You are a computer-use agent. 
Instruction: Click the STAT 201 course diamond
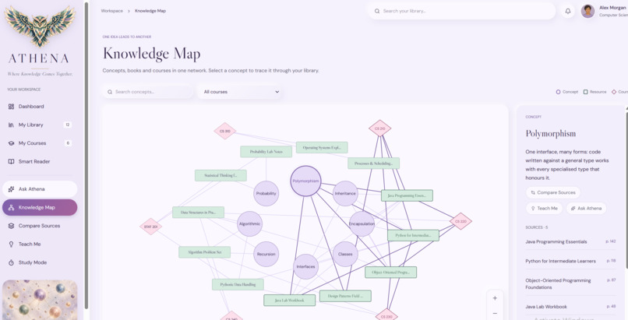point(150,227)
